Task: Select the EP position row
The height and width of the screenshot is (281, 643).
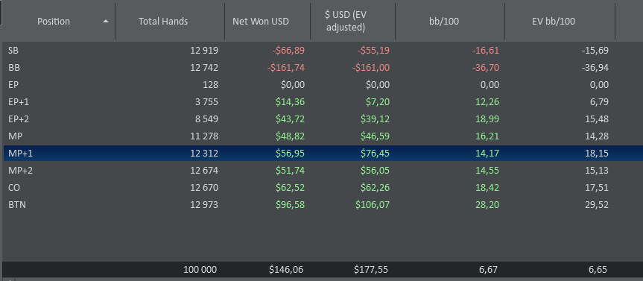Action: 323,85
